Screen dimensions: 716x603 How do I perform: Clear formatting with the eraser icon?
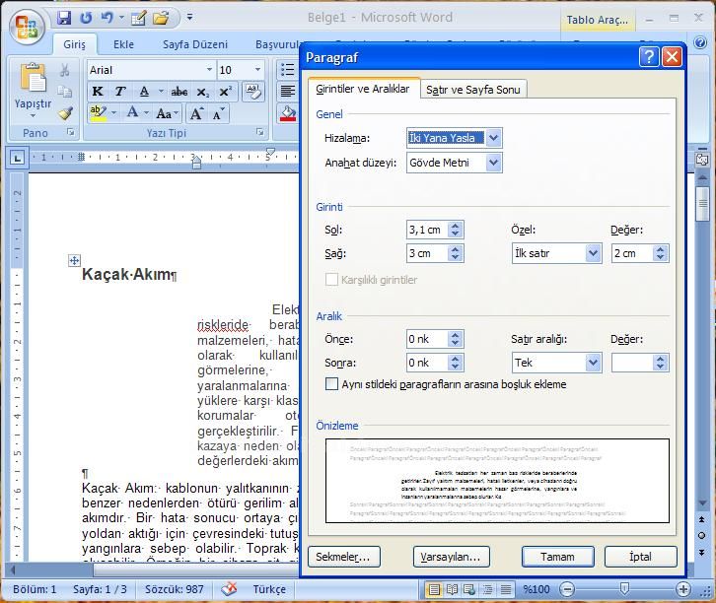(253, 92)
